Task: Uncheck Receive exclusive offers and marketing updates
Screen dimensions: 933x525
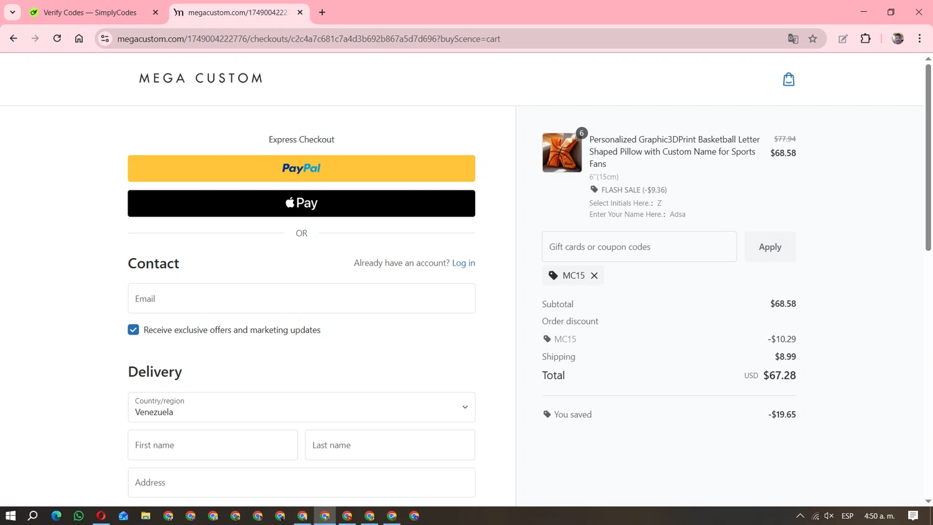Action: point(133,330)
